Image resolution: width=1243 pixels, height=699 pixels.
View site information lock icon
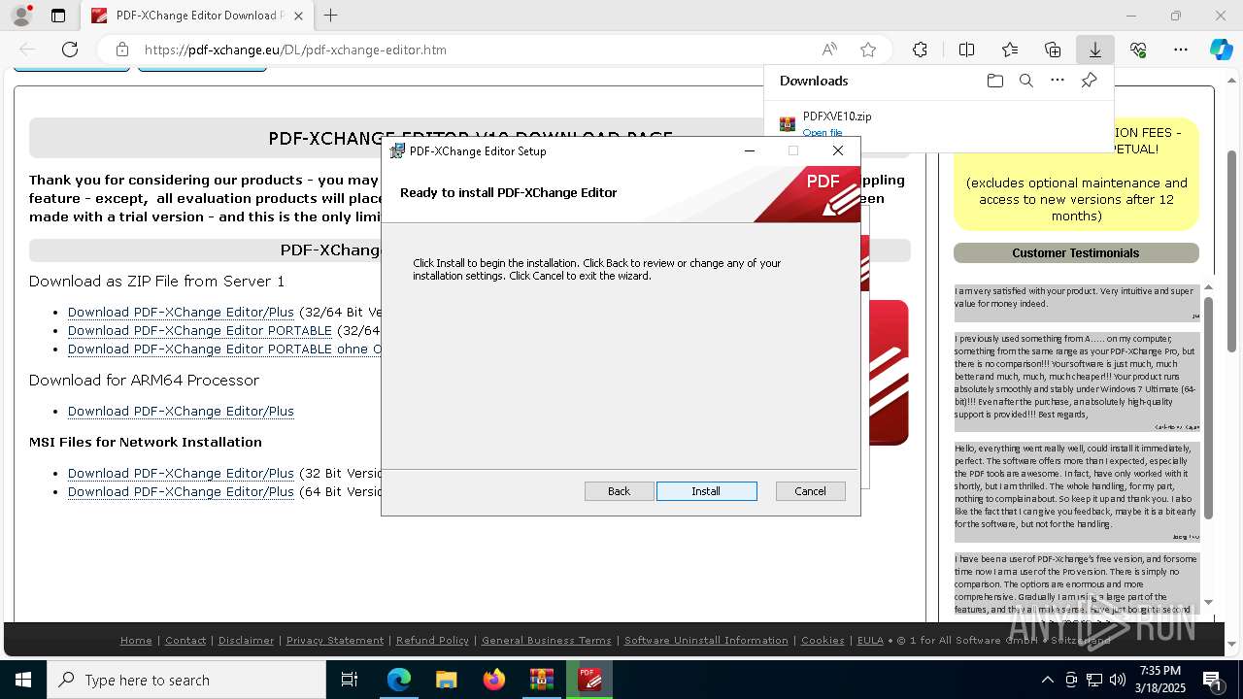(x=121, y=50)
